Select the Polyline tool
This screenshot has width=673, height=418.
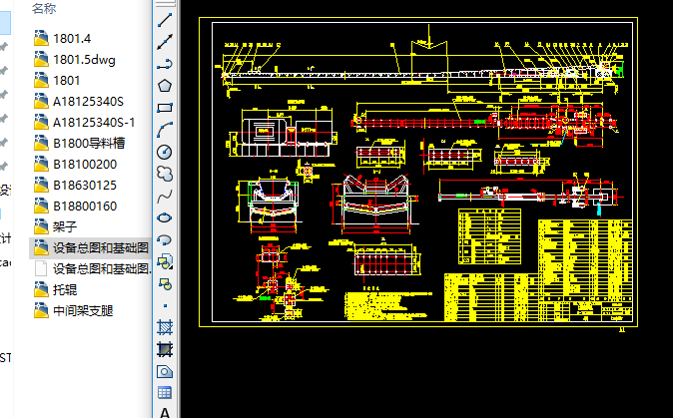[165, 64]
